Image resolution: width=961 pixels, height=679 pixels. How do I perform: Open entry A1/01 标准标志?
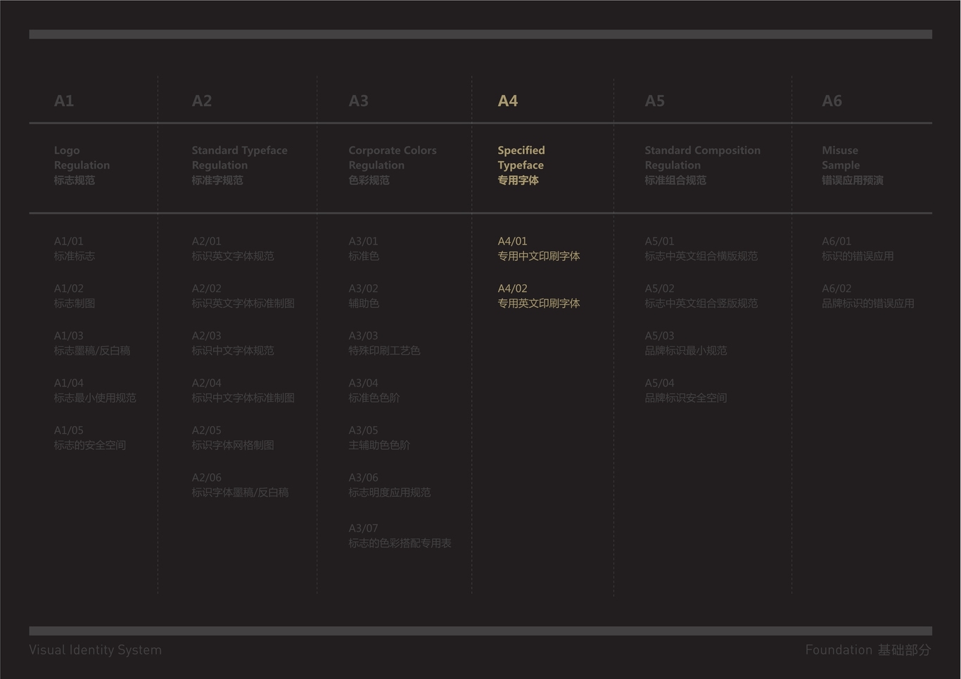tap(75, 249)
